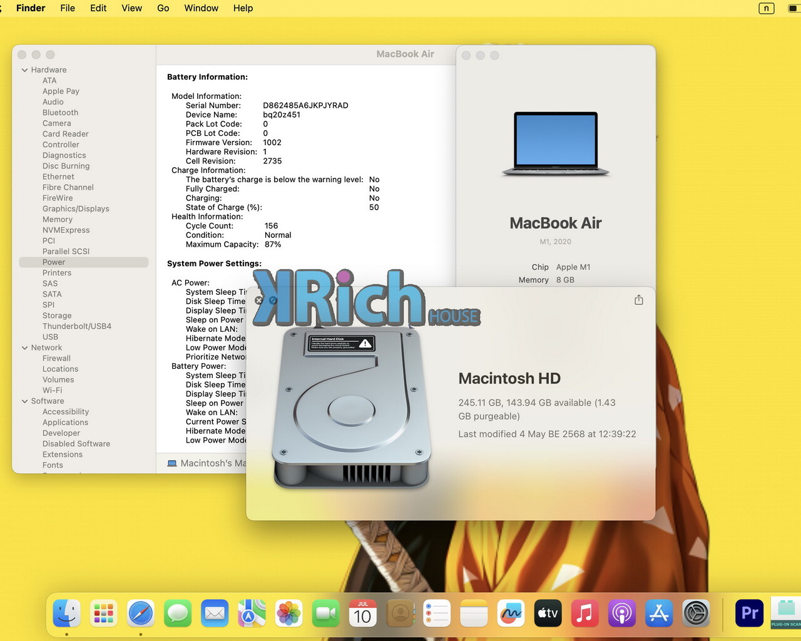This screenshot has height=641, width=801.
Task: Select Memory in the Hardware list
Action: 58,220
